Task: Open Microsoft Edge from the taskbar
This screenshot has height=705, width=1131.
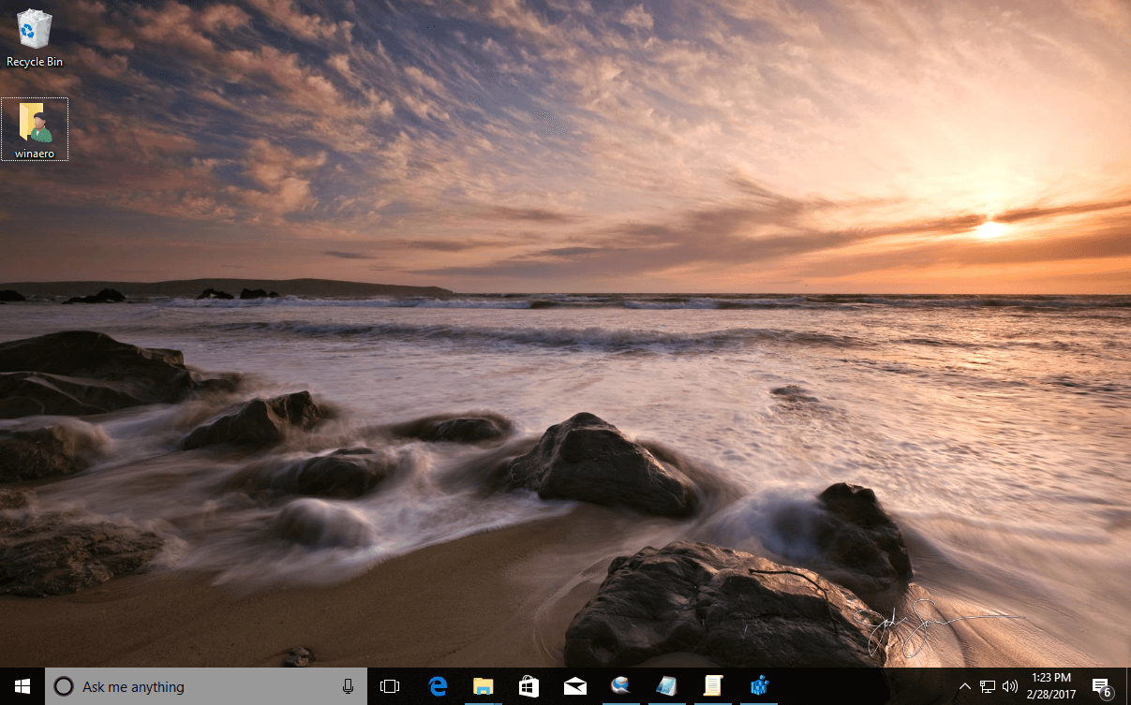Action: point(438,686)
